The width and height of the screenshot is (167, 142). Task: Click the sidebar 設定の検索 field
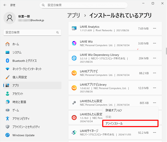[x=32, y=33]
